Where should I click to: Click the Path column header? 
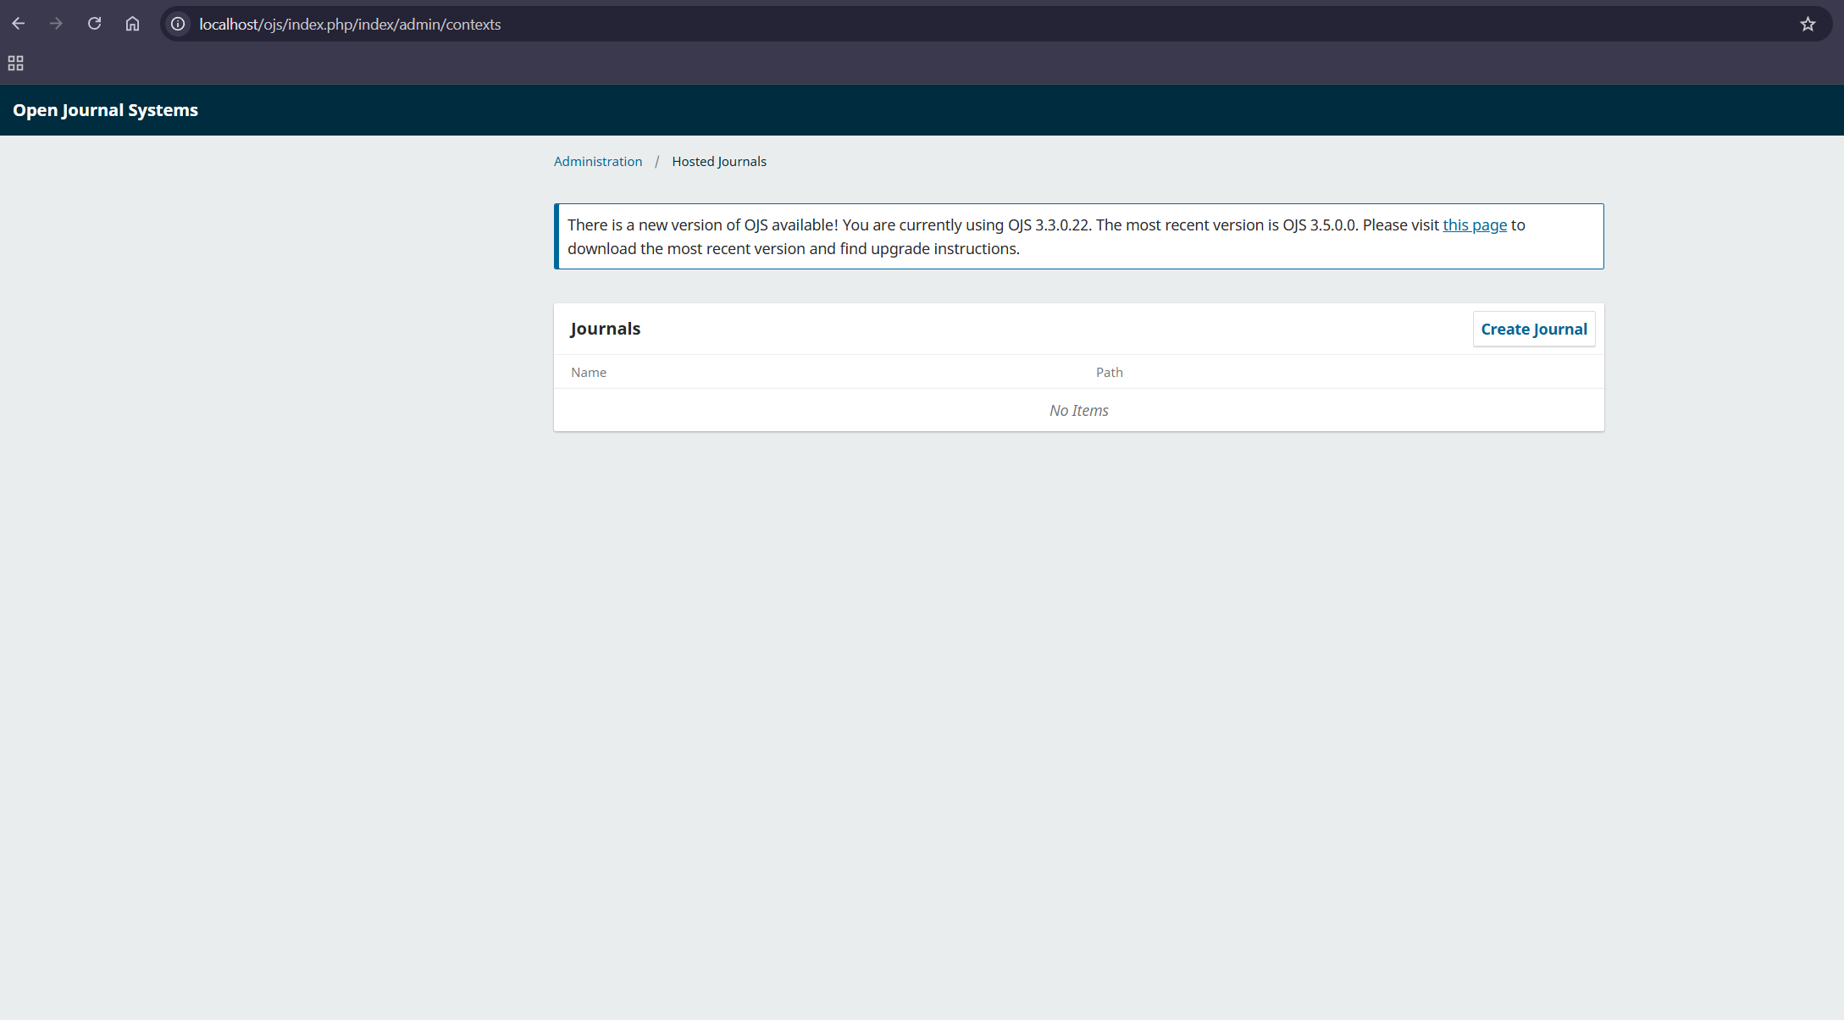[1109, 372]
